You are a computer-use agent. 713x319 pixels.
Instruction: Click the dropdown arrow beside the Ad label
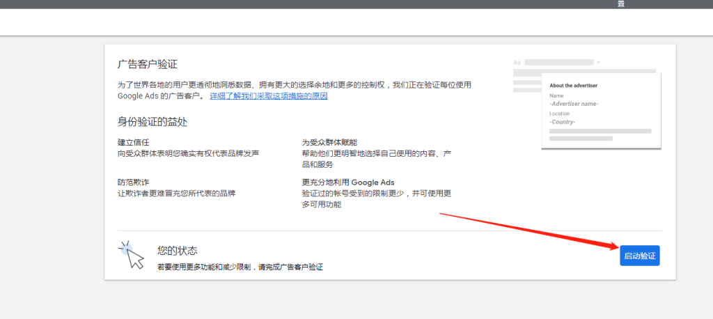598,63
